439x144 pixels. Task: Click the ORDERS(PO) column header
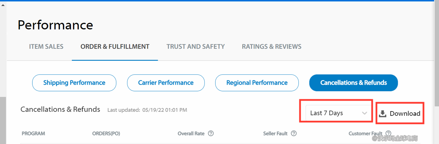pos(106,134)
